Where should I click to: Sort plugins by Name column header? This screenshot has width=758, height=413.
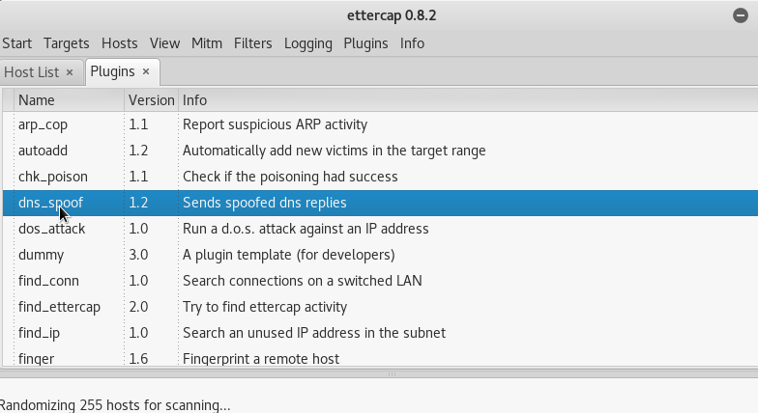(70, 100)
